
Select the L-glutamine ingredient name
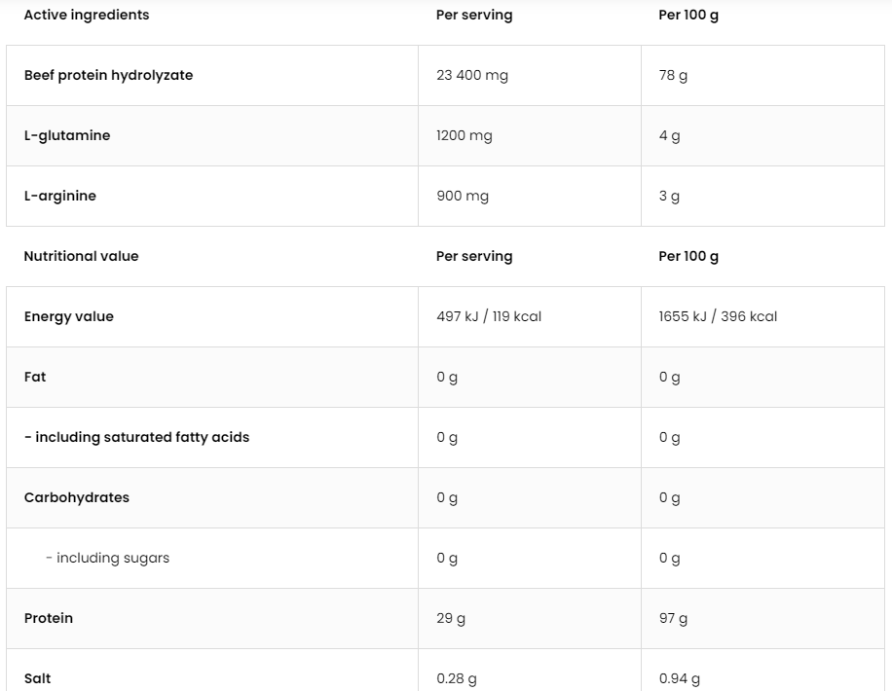[x=67, y=135]
